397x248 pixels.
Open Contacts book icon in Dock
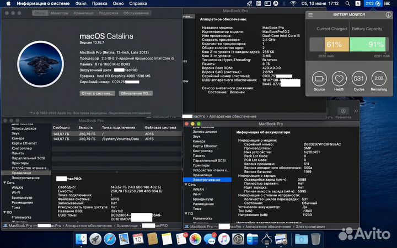click(x=152, y=239)
